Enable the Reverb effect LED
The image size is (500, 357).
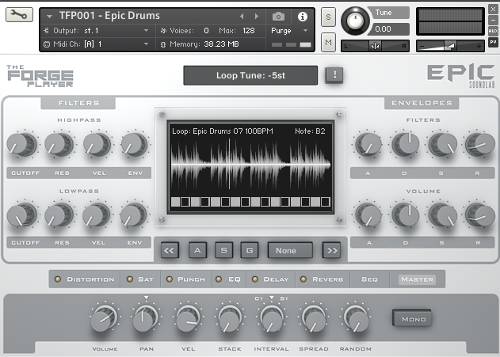point(303,279)
